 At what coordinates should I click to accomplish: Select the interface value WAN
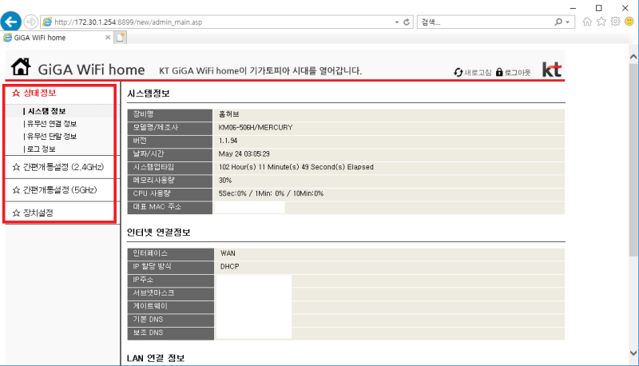(228, 253)
